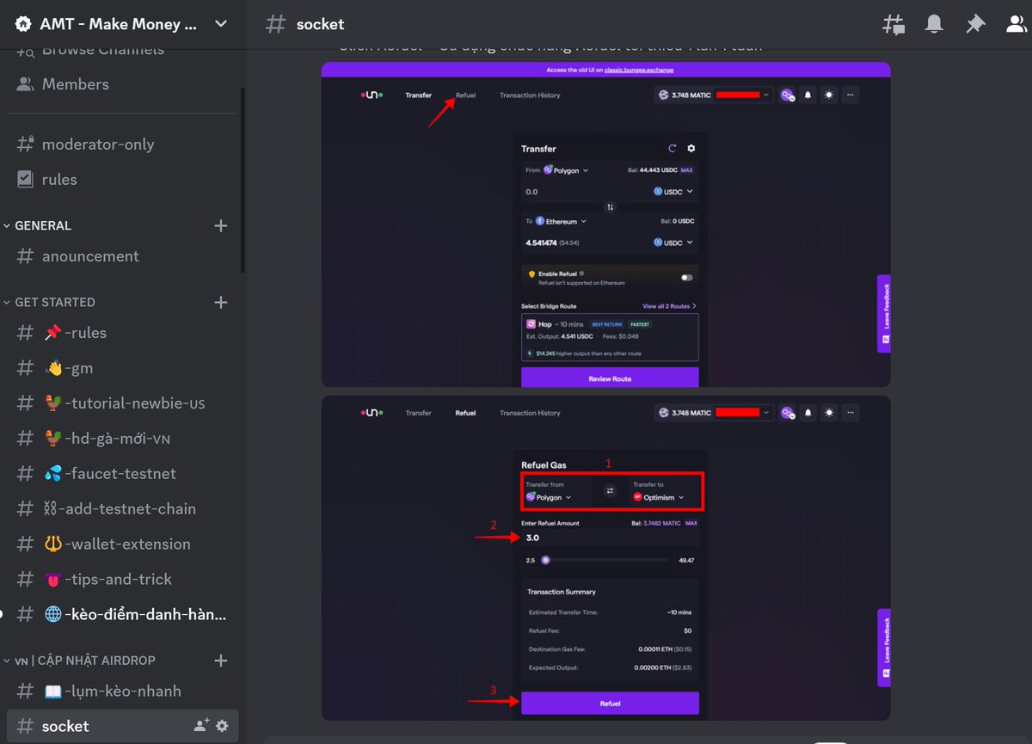Open the -kèo-điểm-danh-hàn… channel
The width and height of the screenshot is (1032, 744).
pos(121,614)
